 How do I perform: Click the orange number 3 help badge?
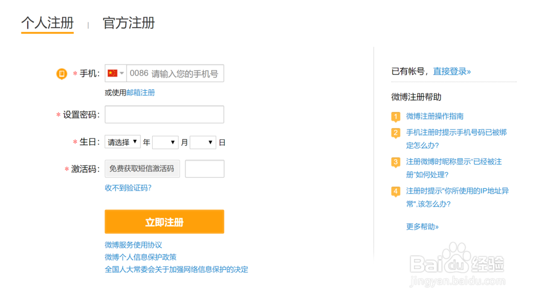click(396, 162)
